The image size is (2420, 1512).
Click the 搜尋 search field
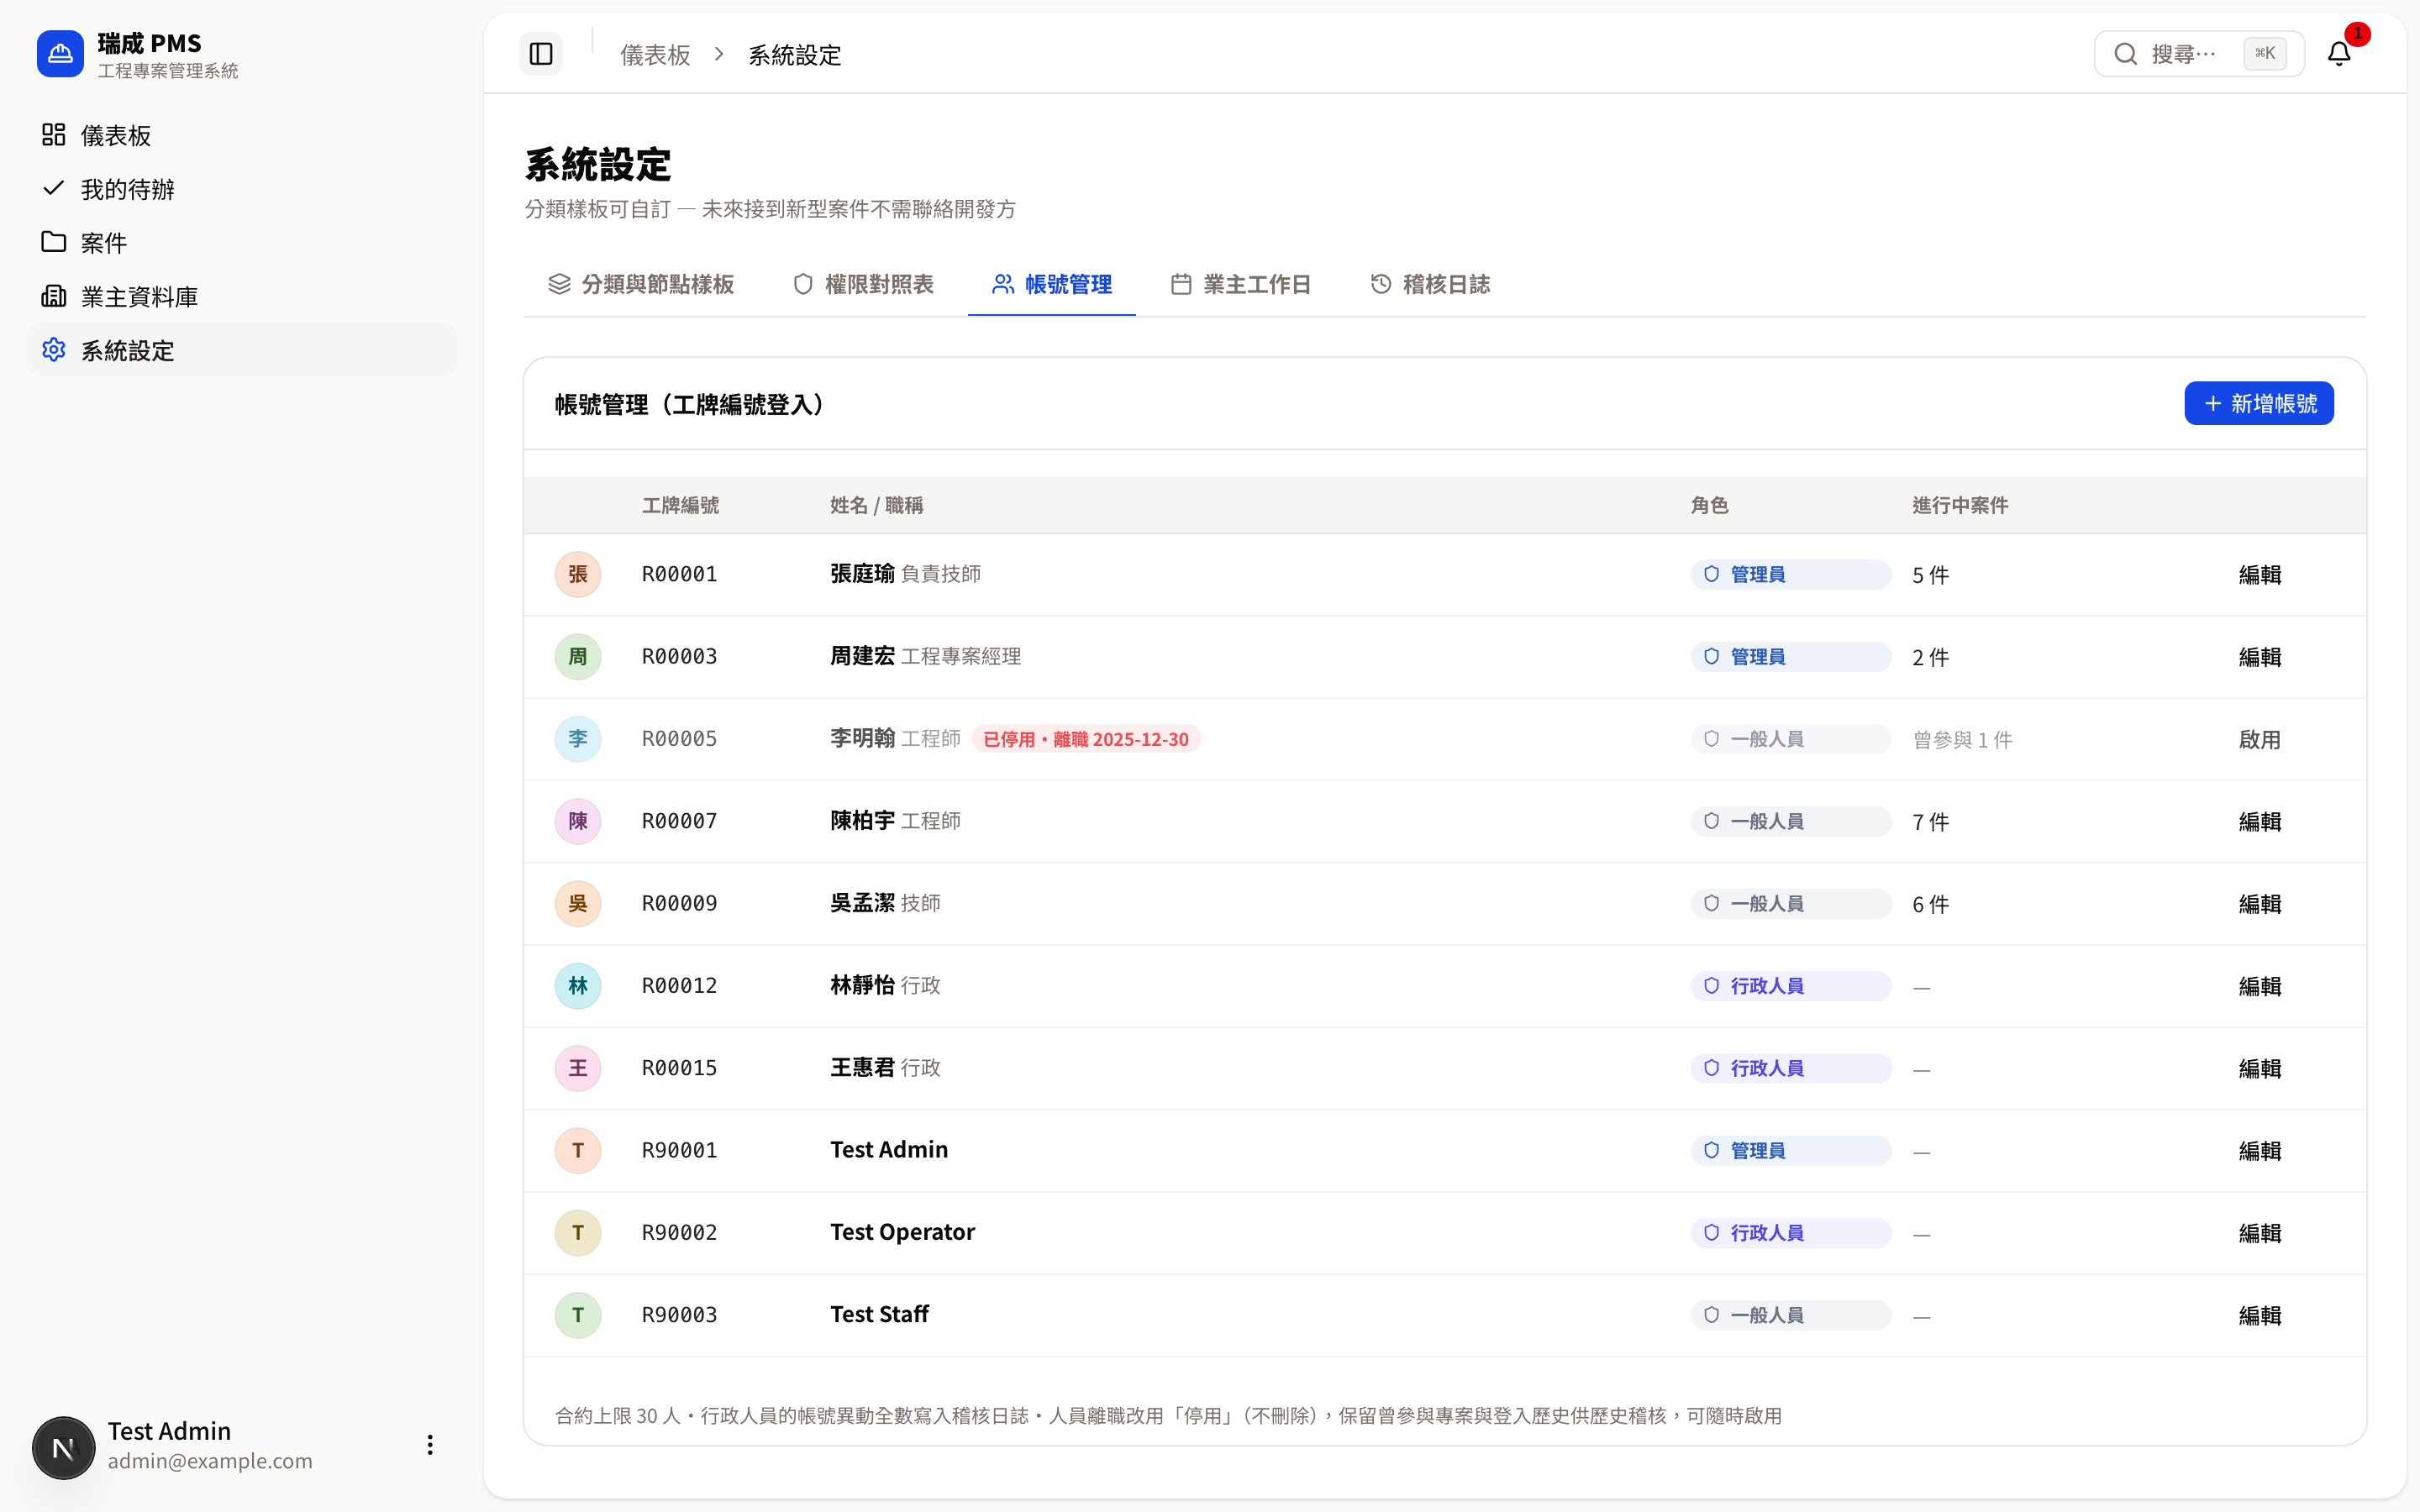click(x=2199, y=54)
